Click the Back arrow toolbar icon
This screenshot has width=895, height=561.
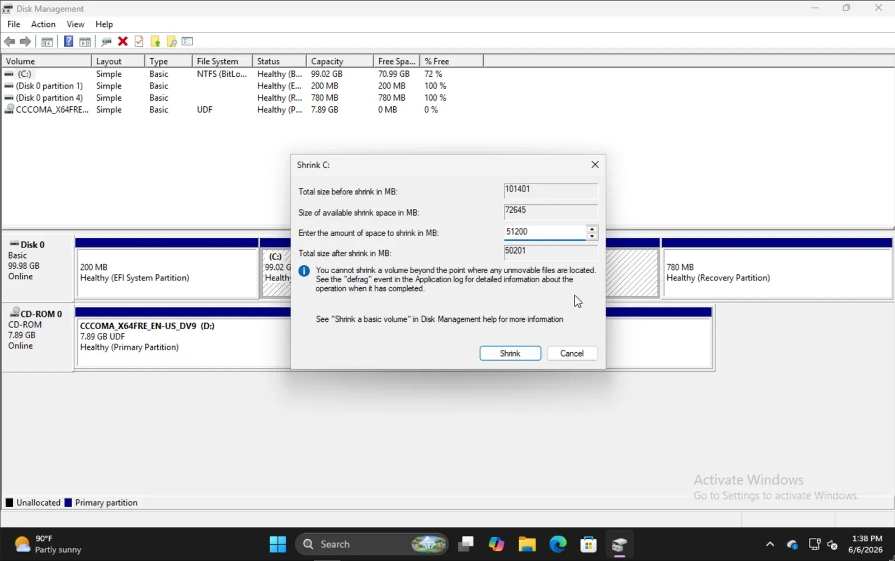(10, 41)
